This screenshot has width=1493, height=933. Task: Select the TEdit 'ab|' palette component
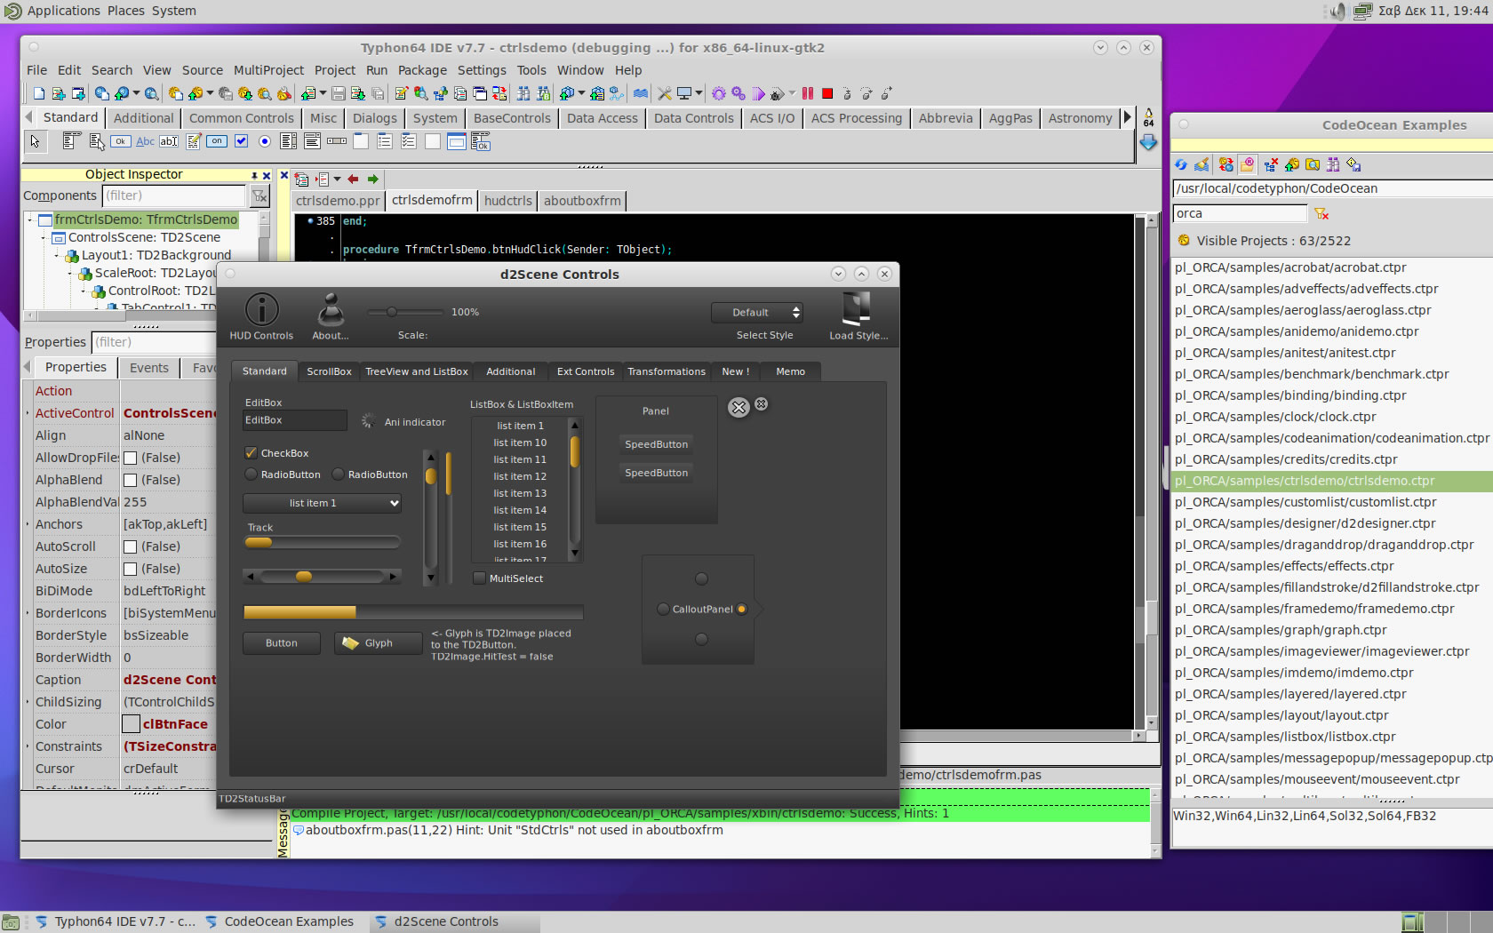pyautogui.click(x=168, y=141)
